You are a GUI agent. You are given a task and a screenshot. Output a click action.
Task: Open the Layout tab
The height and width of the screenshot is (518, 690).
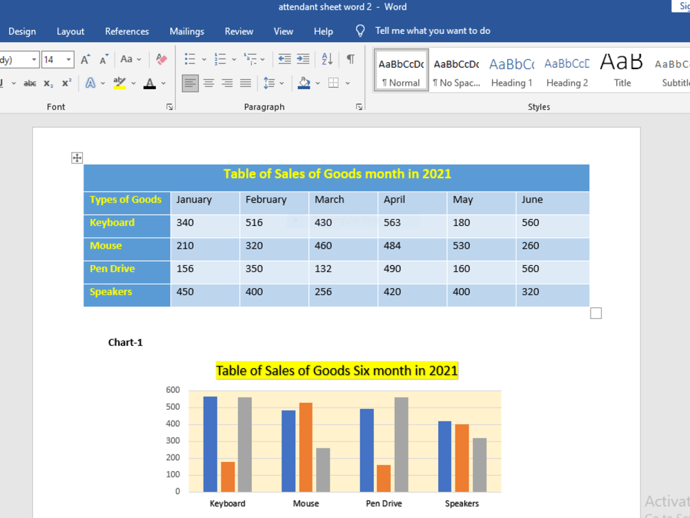pos(70,31)
